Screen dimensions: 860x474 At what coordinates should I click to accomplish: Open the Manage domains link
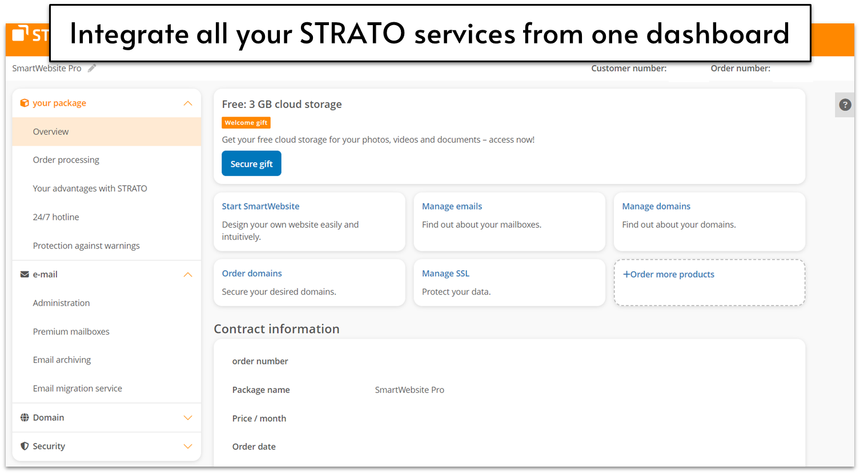pos(656,206)
